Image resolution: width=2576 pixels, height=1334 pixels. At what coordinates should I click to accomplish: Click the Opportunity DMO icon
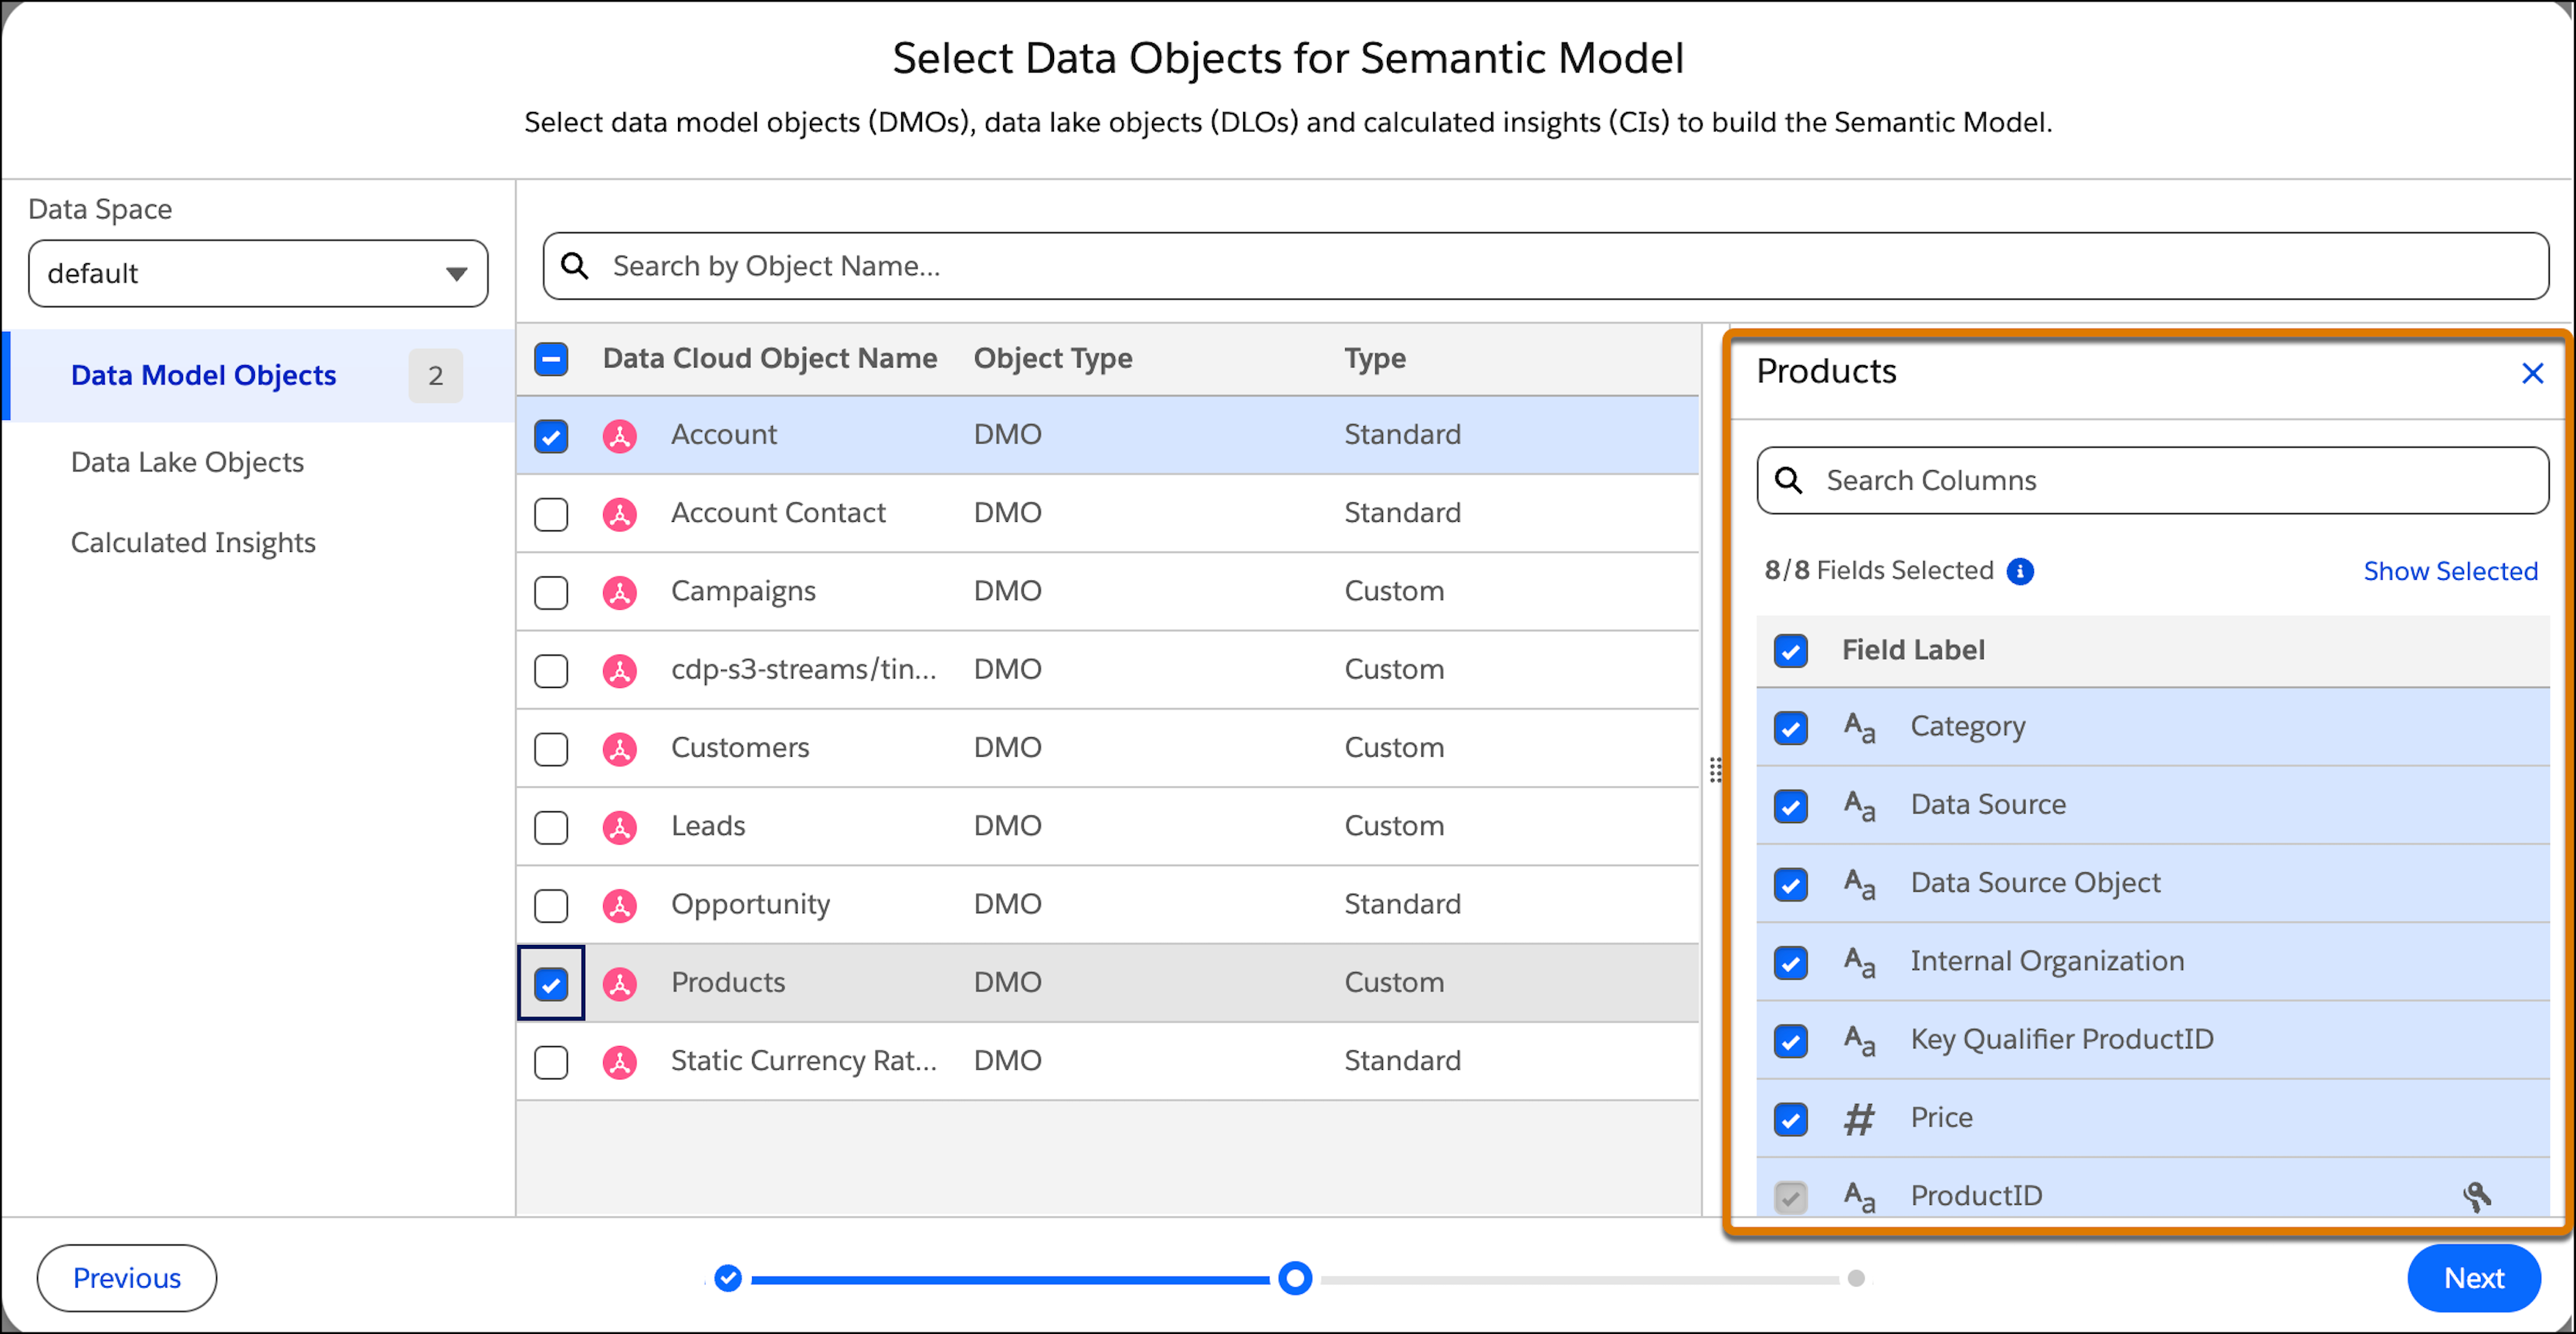tap(620, 905)
